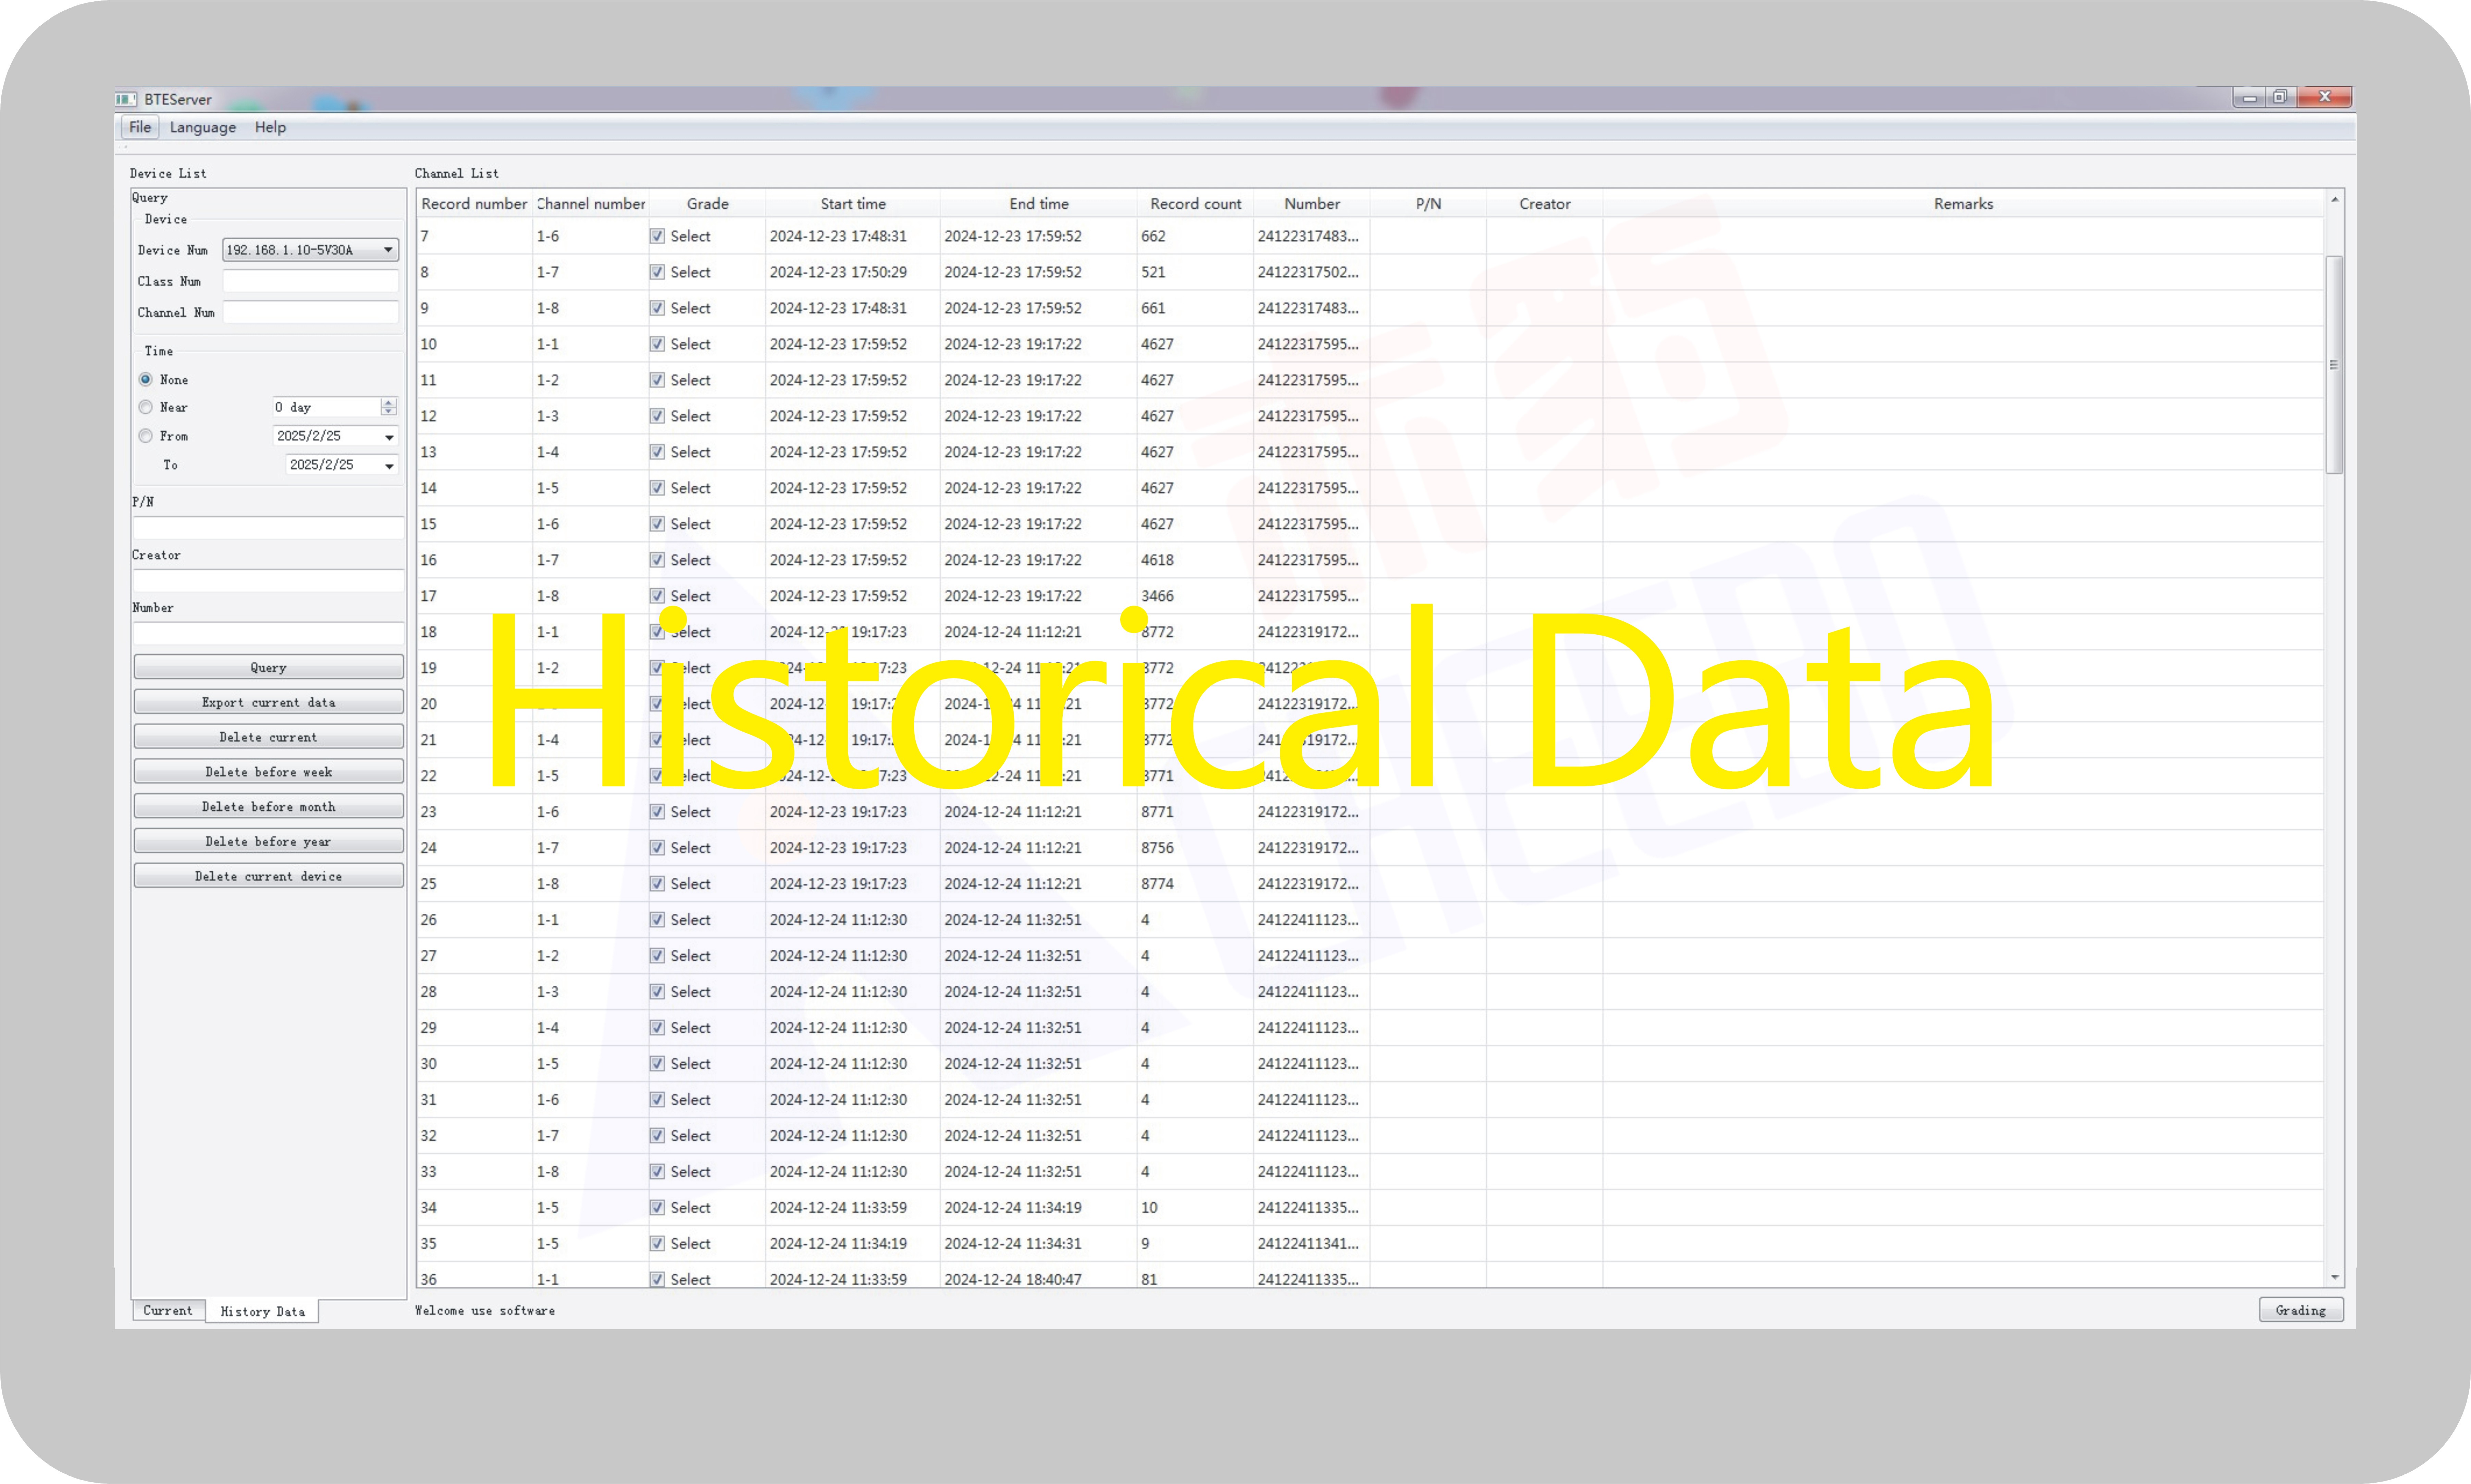Screen dimensions: 2471x1484
Task: Click the Delete current button
Action: coord(268,737)
